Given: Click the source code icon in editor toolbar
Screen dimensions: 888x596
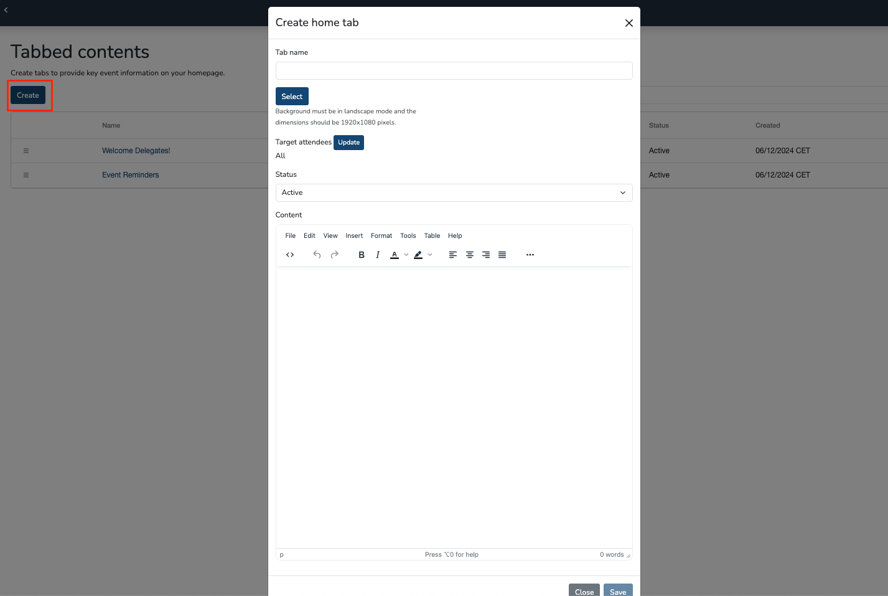Looking at the screenshot, I should pyautogui.click(x=290, y=255).
